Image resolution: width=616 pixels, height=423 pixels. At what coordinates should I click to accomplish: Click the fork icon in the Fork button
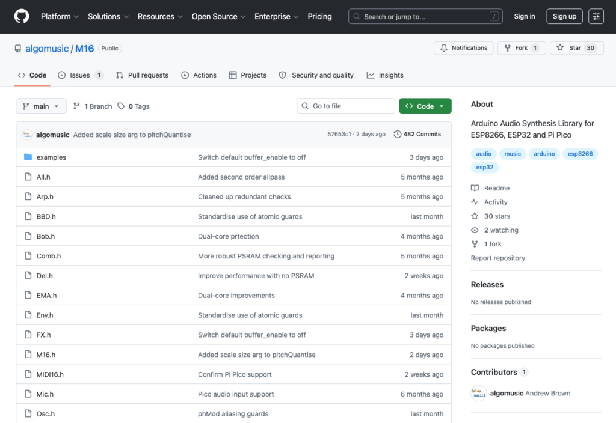(508, 48)
